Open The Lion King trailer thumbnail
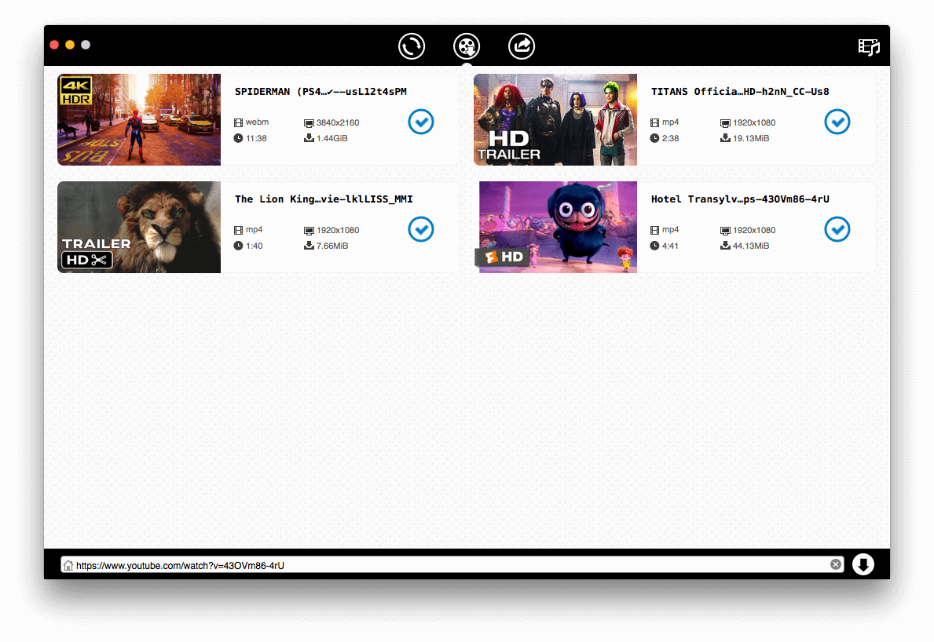 tap(139, 228)
